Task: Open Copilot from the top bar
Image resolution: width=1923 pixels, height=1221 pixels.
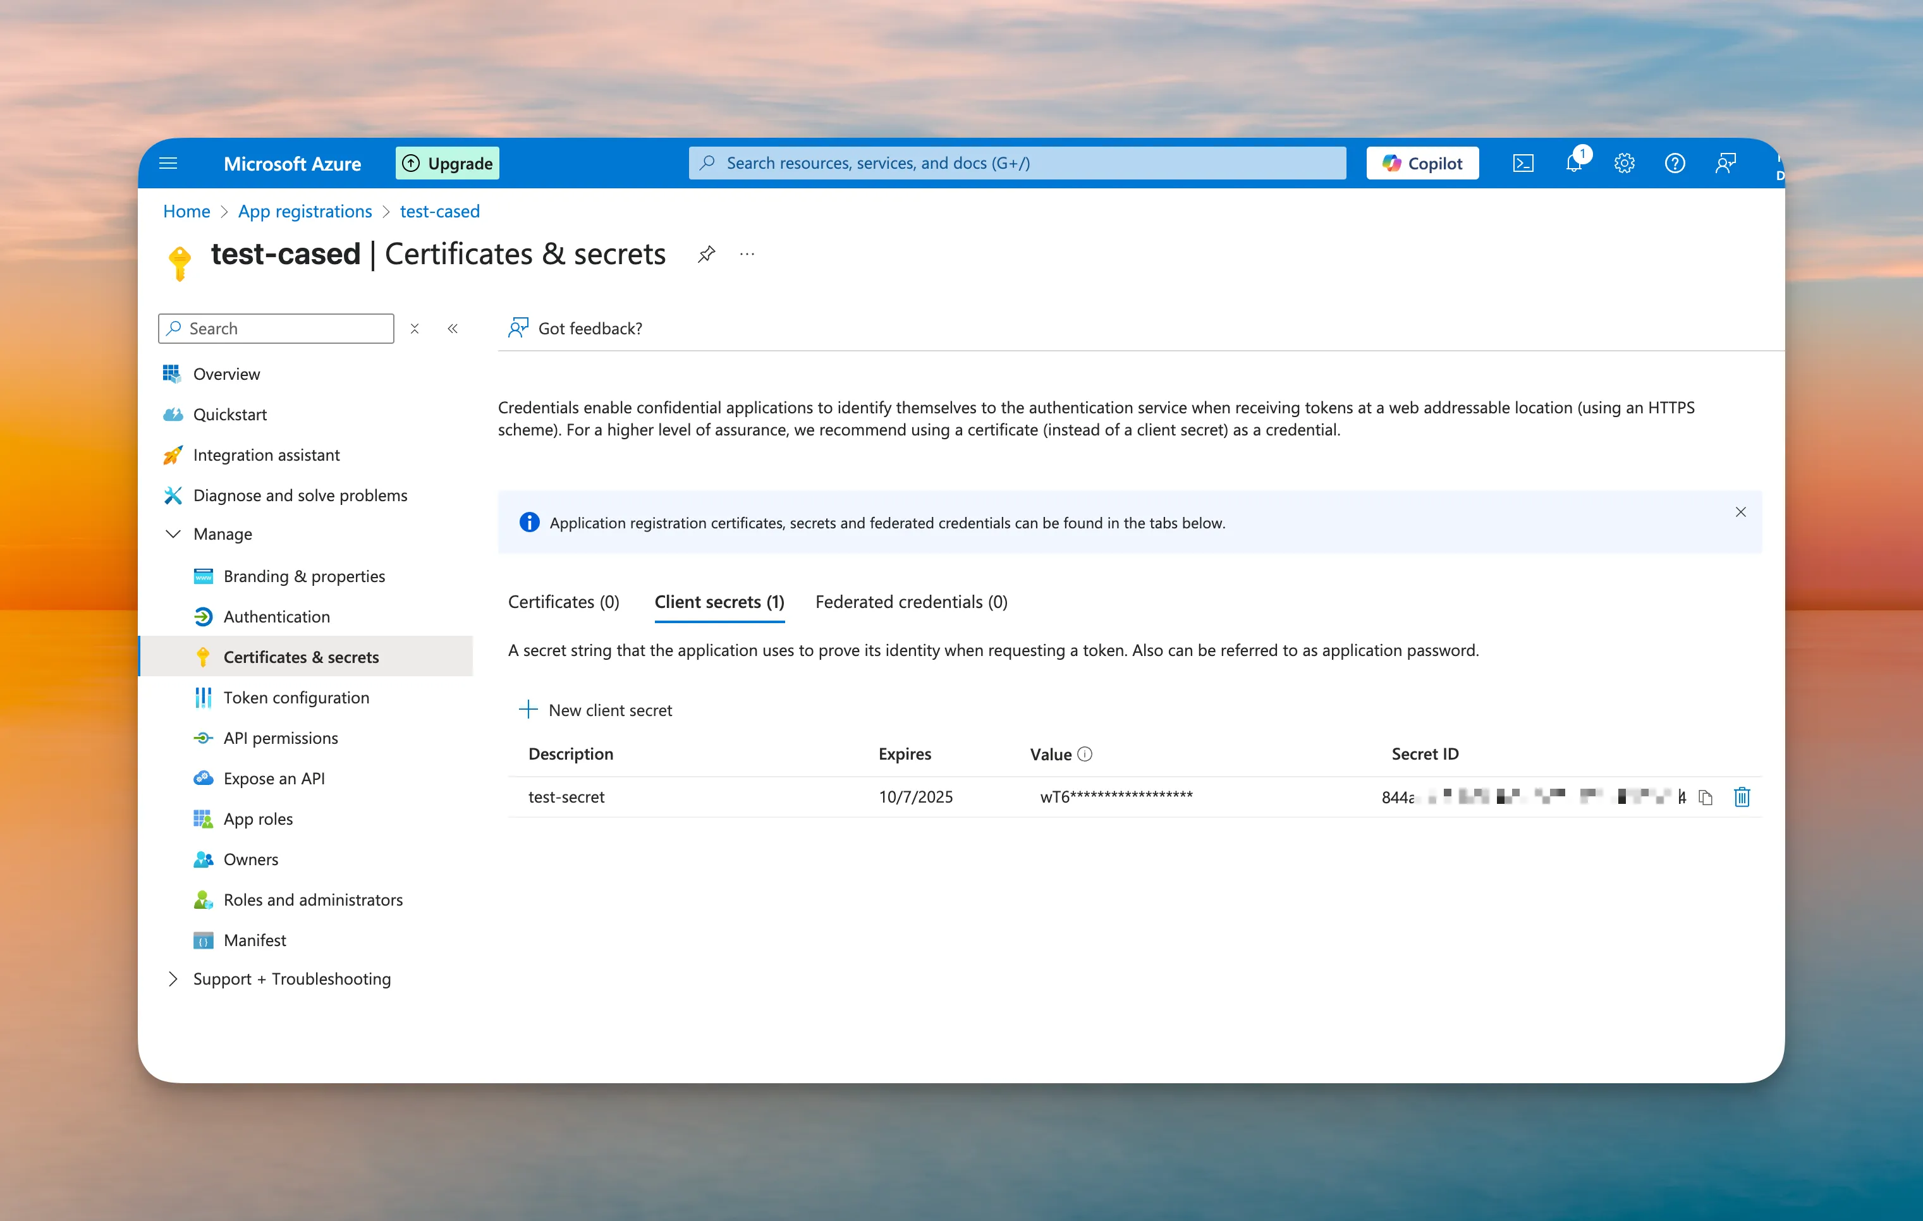Action: (x=1422, y=163)
